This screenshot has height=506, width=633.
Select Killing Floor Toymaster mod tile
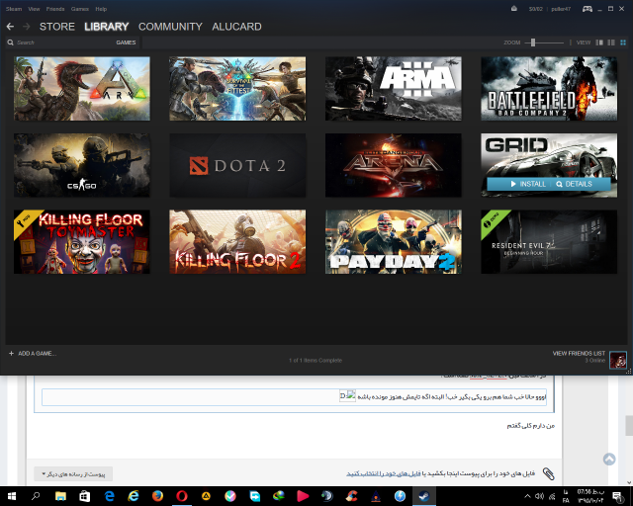click(82, 242)
